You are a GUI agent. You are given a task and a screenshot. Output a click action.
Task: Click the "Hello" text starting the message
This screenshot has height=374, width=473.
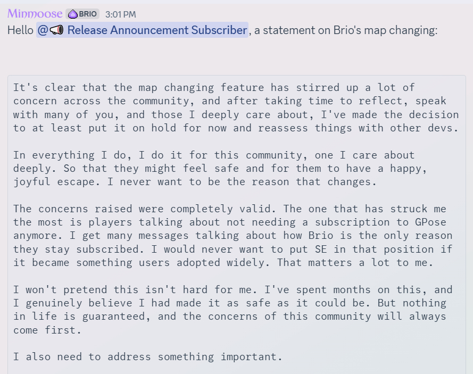coord(20,30)
